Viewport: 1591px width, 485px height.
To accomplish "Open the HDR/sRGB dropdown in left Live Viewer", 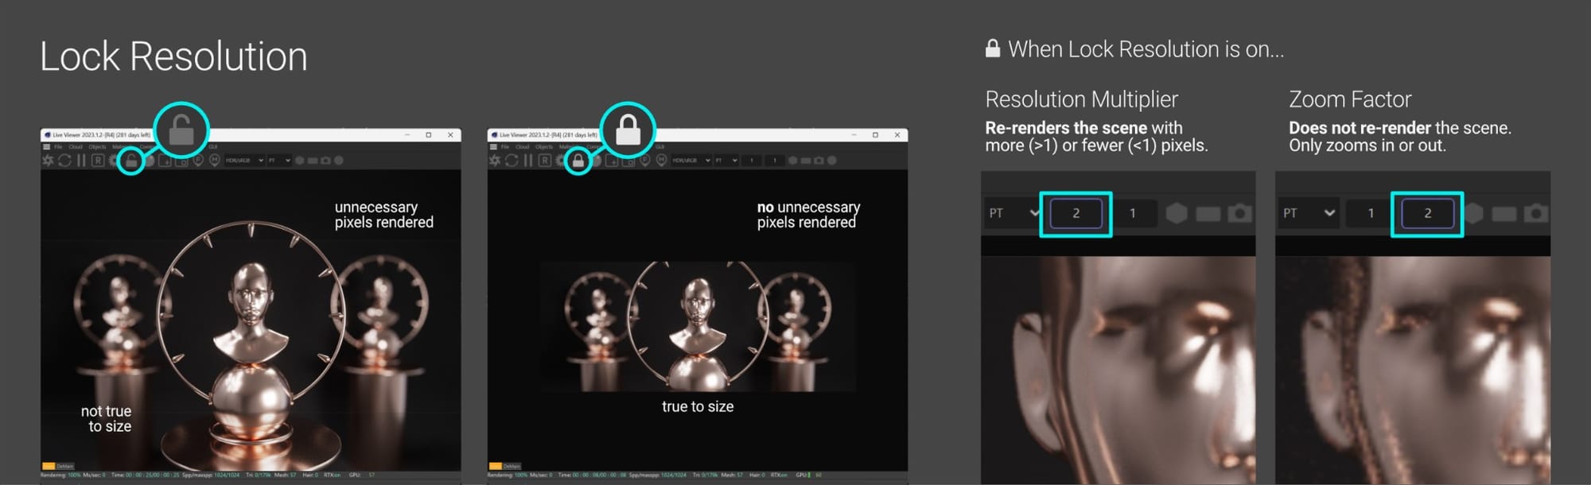I will 244,161.
